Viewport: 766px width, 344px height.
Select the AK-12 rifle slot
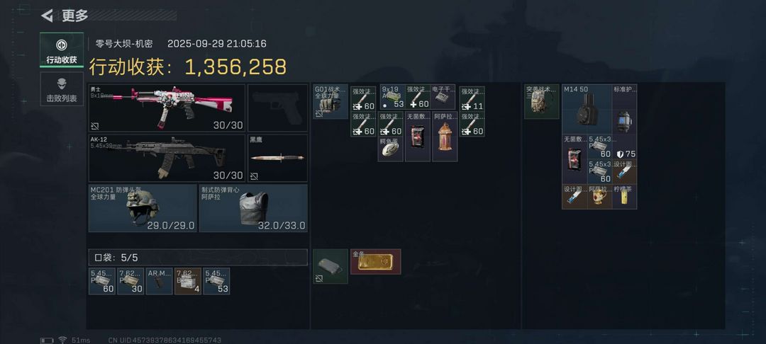pos(167,159)
